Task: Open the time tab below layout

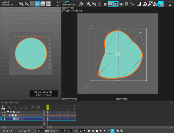Action: (121, 99)
